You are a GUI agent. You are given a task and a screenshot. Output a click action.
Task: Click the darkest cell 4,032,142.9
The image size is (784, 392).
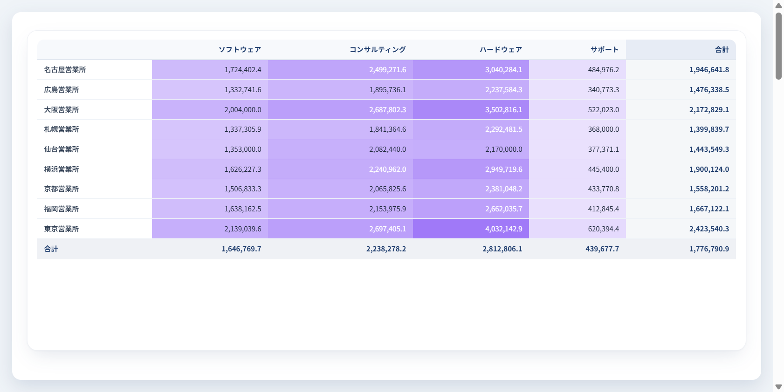click(471, 229)
